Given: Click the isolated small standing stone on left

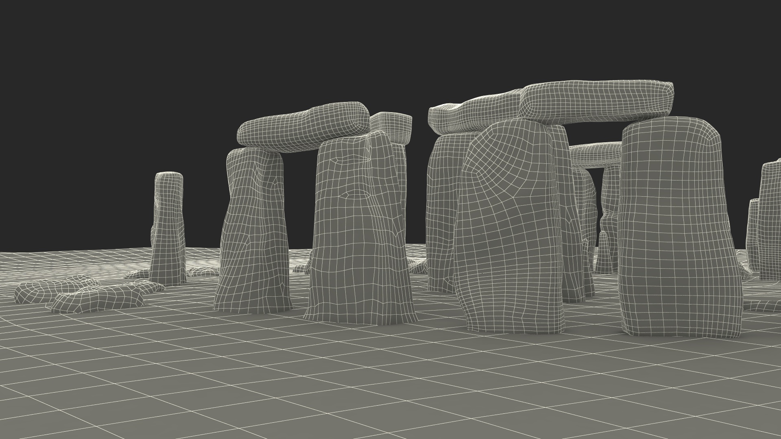Looking at the screenshot, I should click(x=168, y=228).
